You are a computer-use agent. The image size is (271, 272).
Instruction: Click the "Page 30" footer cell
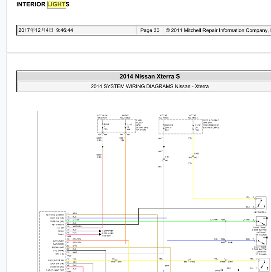(x=150, y=30)
